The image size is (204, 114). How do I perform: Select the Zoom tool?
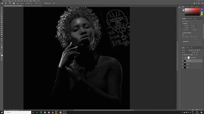tap(2, 49)
